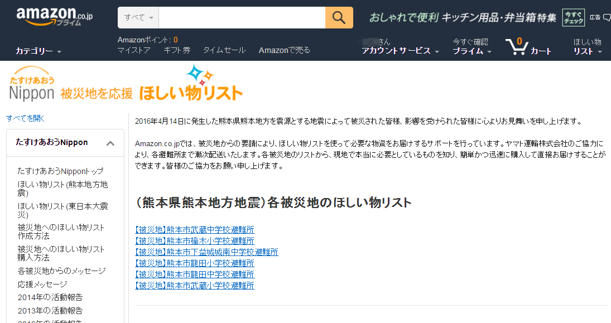Open the アカウントサービス dropdown

pyautogui.click(x=400, y=51)
